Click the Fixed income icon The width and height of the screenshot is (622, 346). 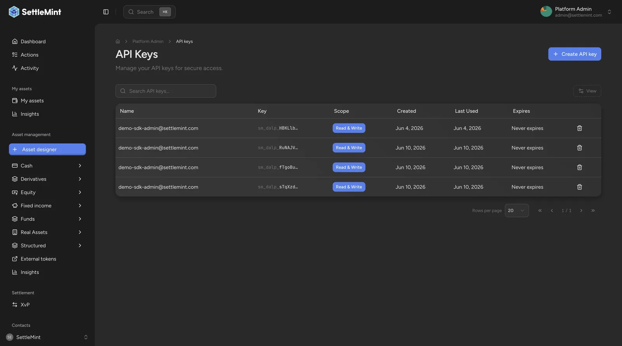[x=15, y=206]
